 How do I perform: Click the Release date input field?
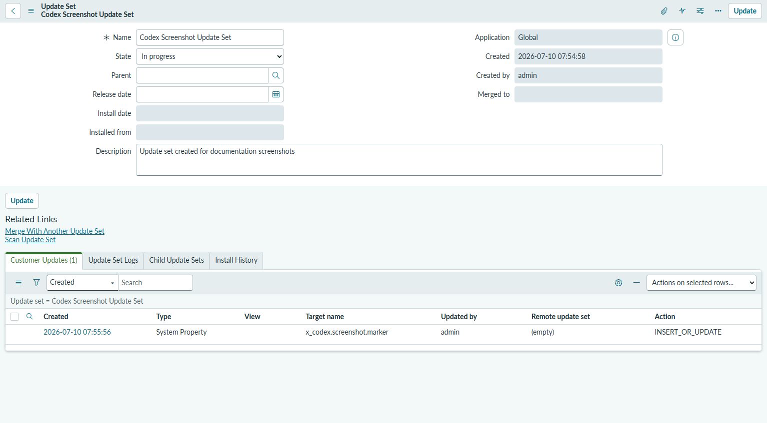point(202,94)
